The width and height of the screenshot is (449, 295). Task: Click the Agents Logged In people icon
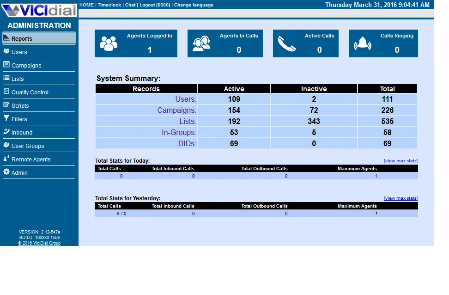coord(109,43)
